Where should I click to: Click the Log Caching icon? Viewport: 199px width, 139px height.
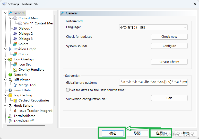[x=10, y=95]
